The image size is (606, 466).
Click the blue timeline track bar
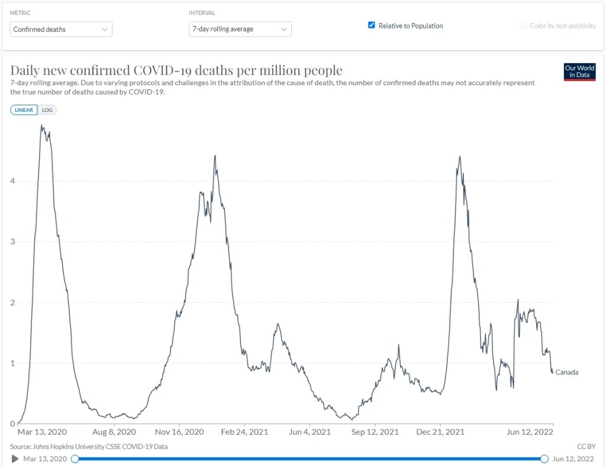(310, 459)
